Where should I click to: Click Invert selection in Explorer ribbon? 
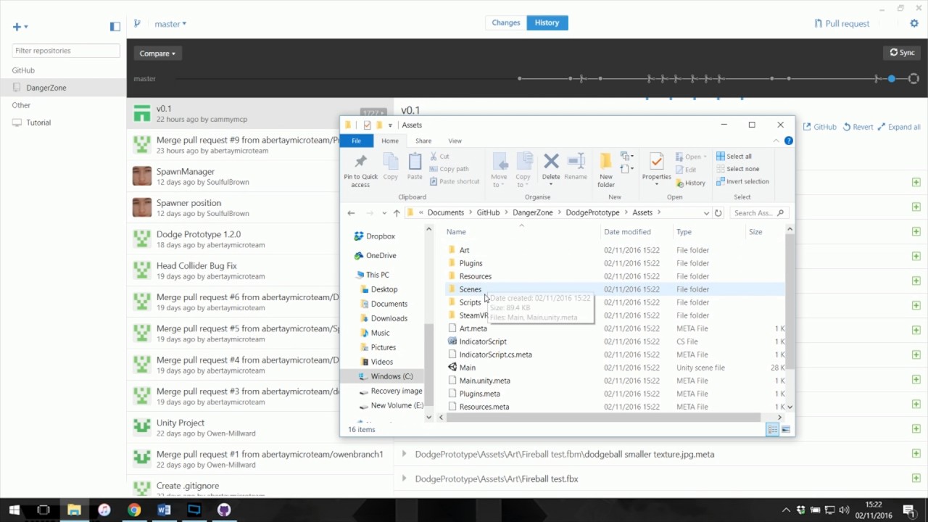pyautogui.click(x=742, y=181)
